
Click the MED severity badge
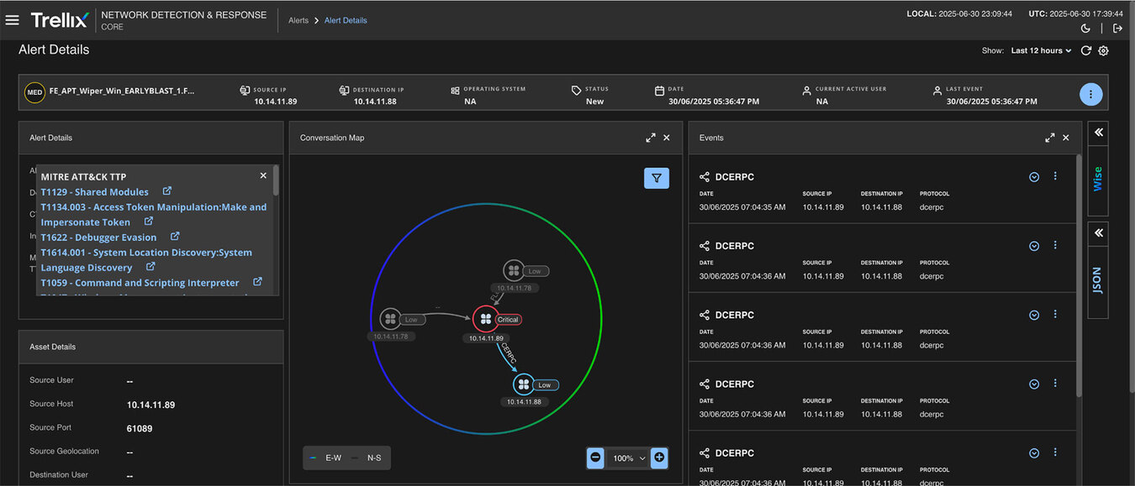34,93
